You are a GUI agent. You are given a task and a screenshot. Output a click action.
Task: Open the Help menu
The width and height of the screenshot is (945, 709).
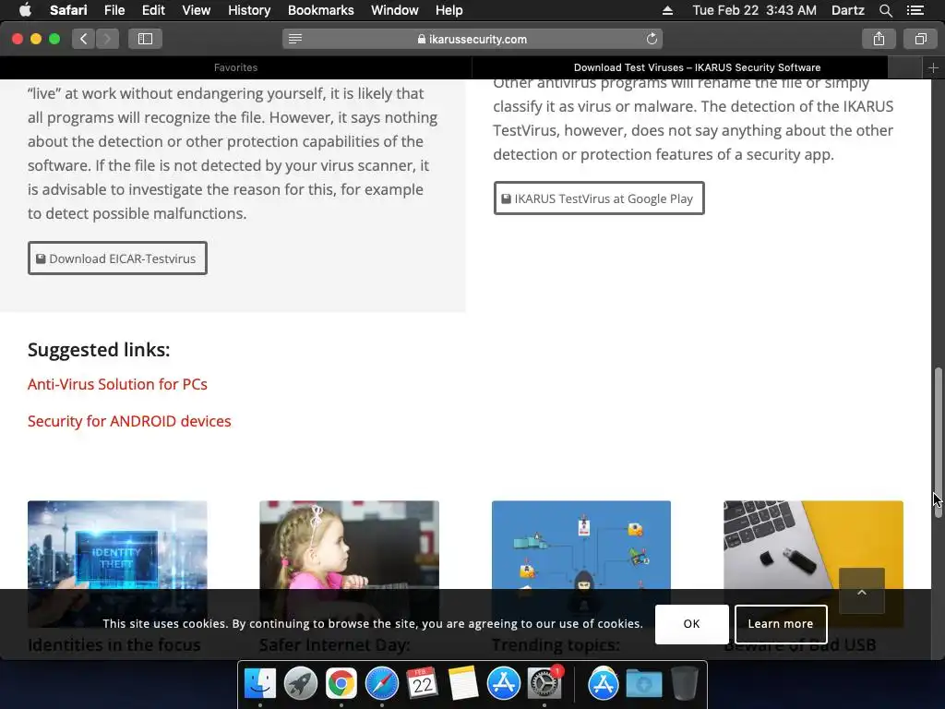[x=449, y=10]
